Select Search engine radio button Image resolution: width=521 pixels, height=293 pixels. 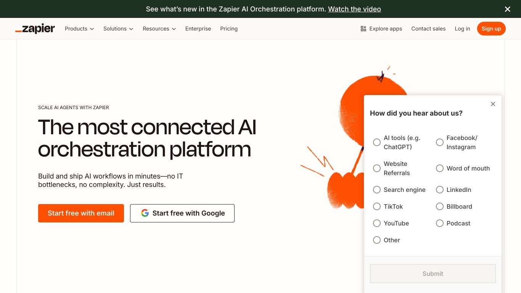click(x=377, y=190)
